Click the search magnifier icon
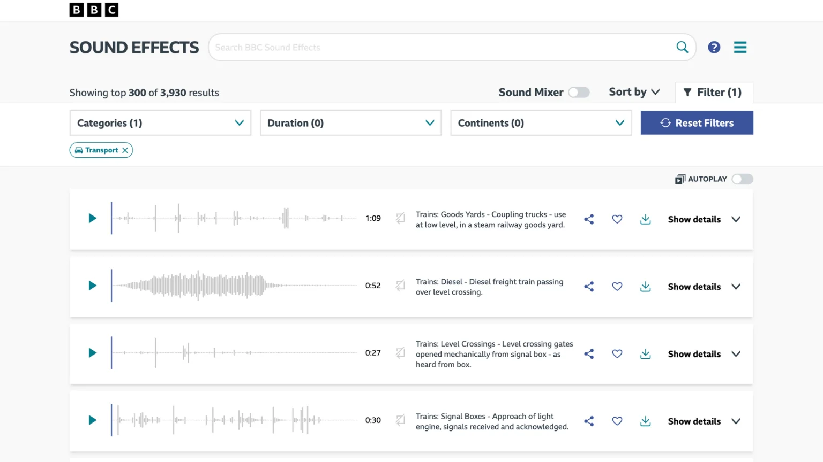Image resolution: width=823 pixels, height=462 pixels. [x=682, y=47]
